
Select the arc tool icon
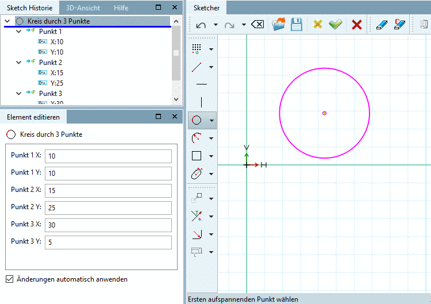pyautogui.click(x=197, y=138)
